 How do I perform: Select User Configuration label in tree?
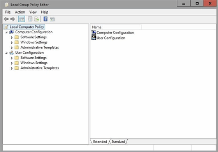(x=30, y=53)
